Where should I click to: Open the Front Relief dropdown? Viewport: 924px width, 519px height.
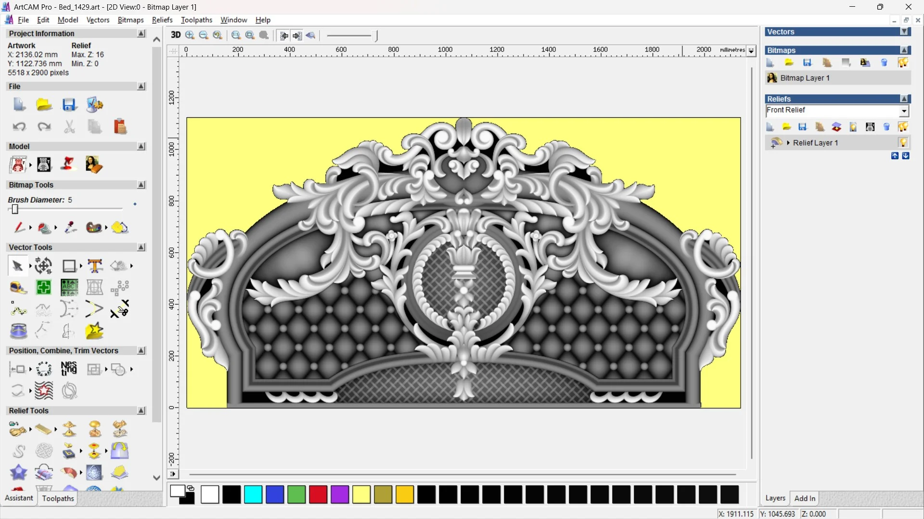(904, 111)
